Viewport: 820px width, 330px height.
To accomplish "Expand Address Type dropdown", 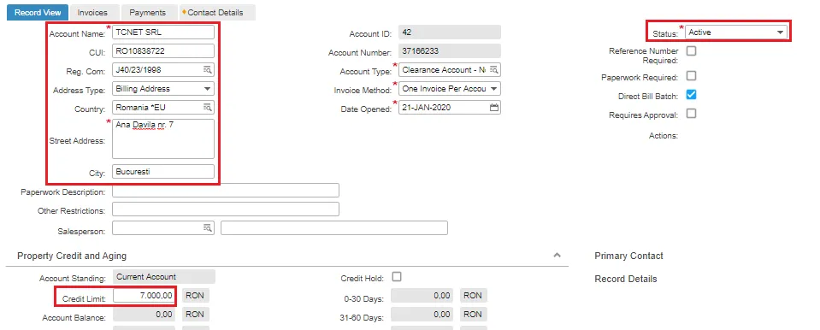I will [163, 88].
